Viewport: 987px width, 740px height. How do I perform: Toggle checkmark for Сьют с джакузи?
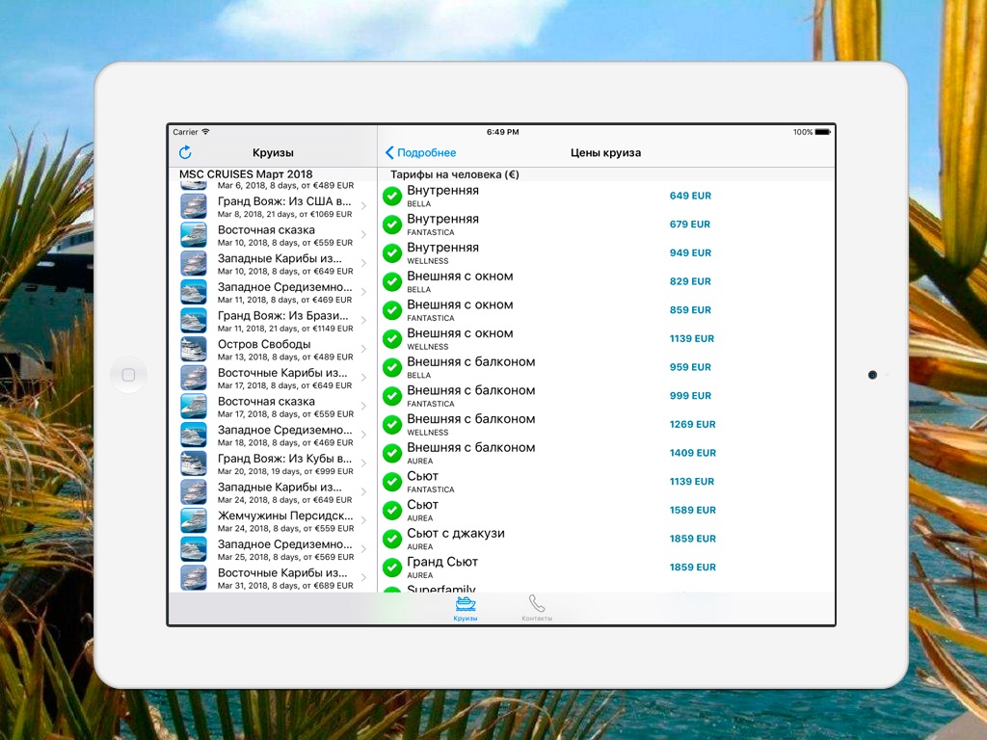(392, 540)
